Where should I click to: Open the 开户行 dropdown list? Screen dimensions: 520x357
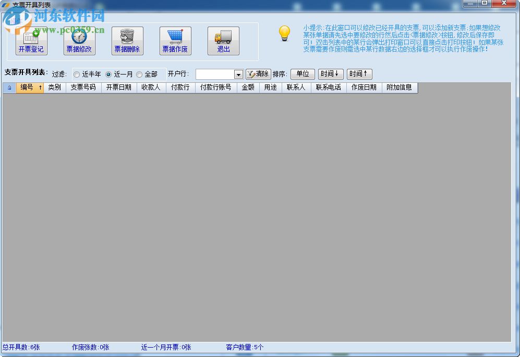219,74
